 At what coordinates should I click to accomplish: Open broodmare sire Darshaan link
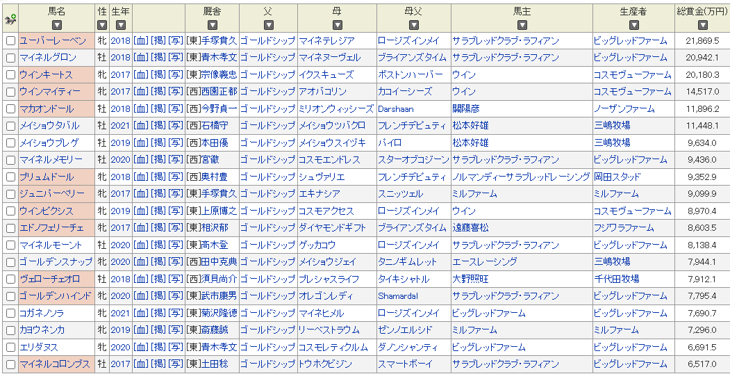point(396,109)
